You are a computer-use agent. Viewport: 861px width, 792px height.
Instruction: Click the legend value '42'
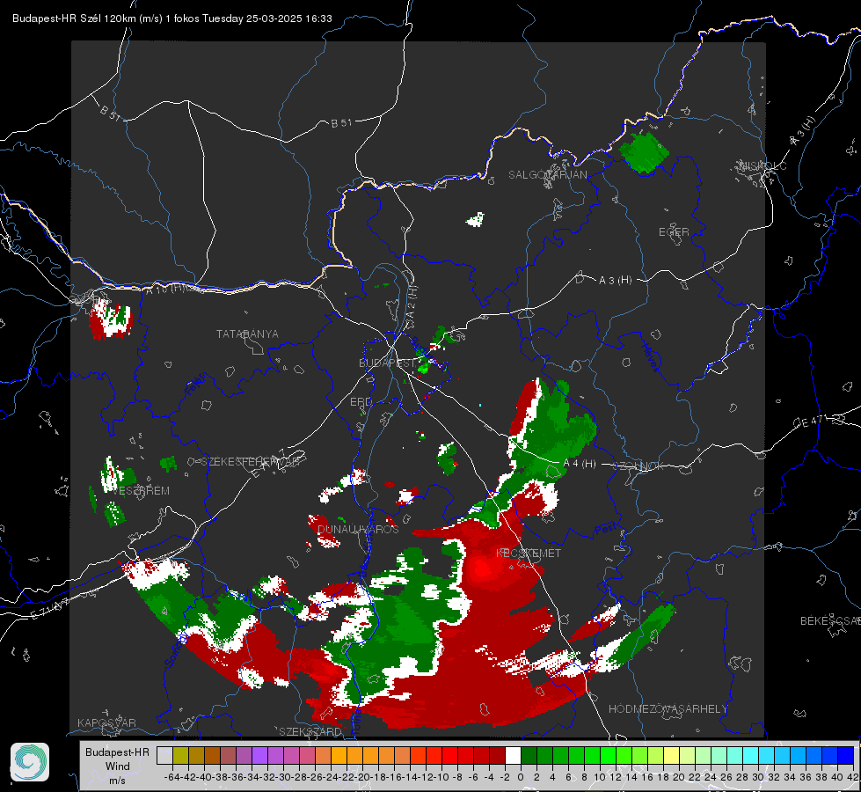[x=853, y=777]
